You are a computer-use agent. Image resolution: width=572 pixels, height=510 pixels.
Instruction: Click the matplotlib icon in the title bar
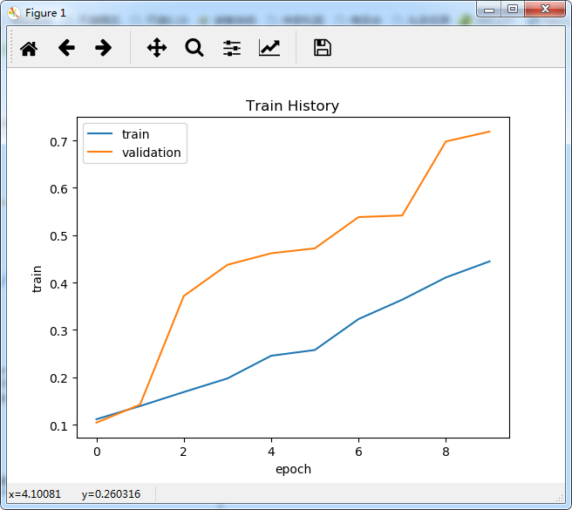click(x=14, y=13)
